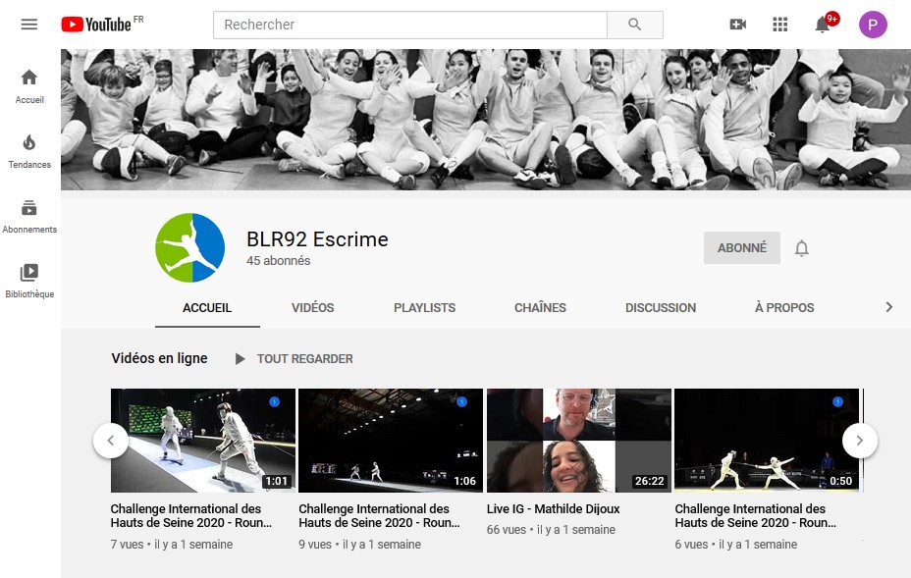Focus the Rechercher search field
The width and height of the screenshot is (911, 578).
pyautogui.click(x=410, y=25)
